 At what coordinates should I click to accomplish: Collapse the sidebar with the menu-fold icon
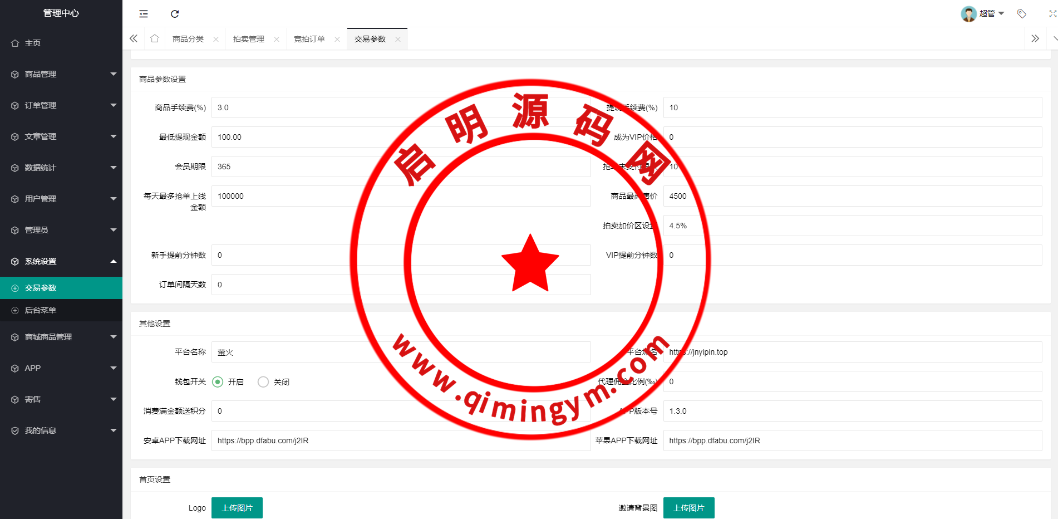pyautogui.click(x=144, y=14)
